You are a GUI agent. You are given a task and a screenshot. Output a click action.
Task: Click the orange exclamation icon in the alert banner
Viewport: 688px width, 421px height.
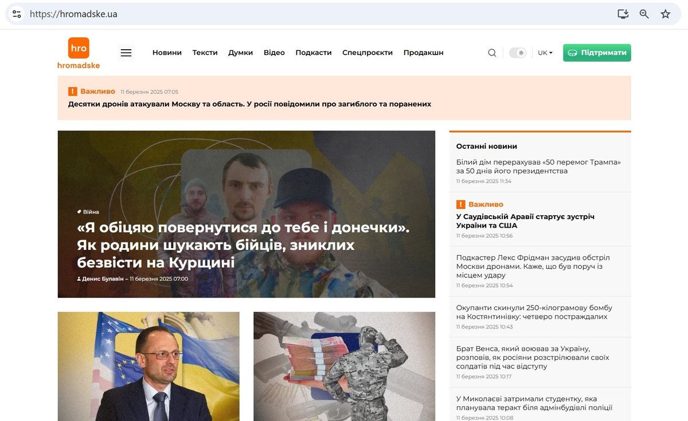tap(73, 92)
